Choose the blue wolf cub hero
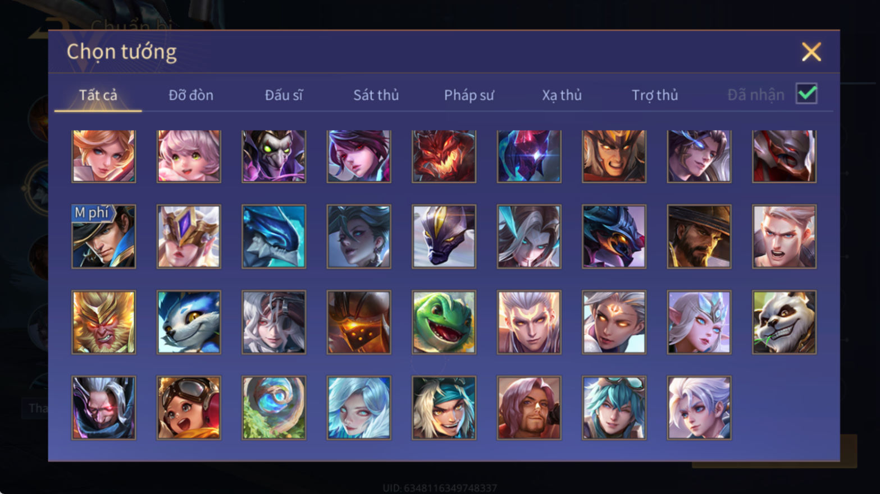Viewport: 880px width, 494px height. coord(189,322)
